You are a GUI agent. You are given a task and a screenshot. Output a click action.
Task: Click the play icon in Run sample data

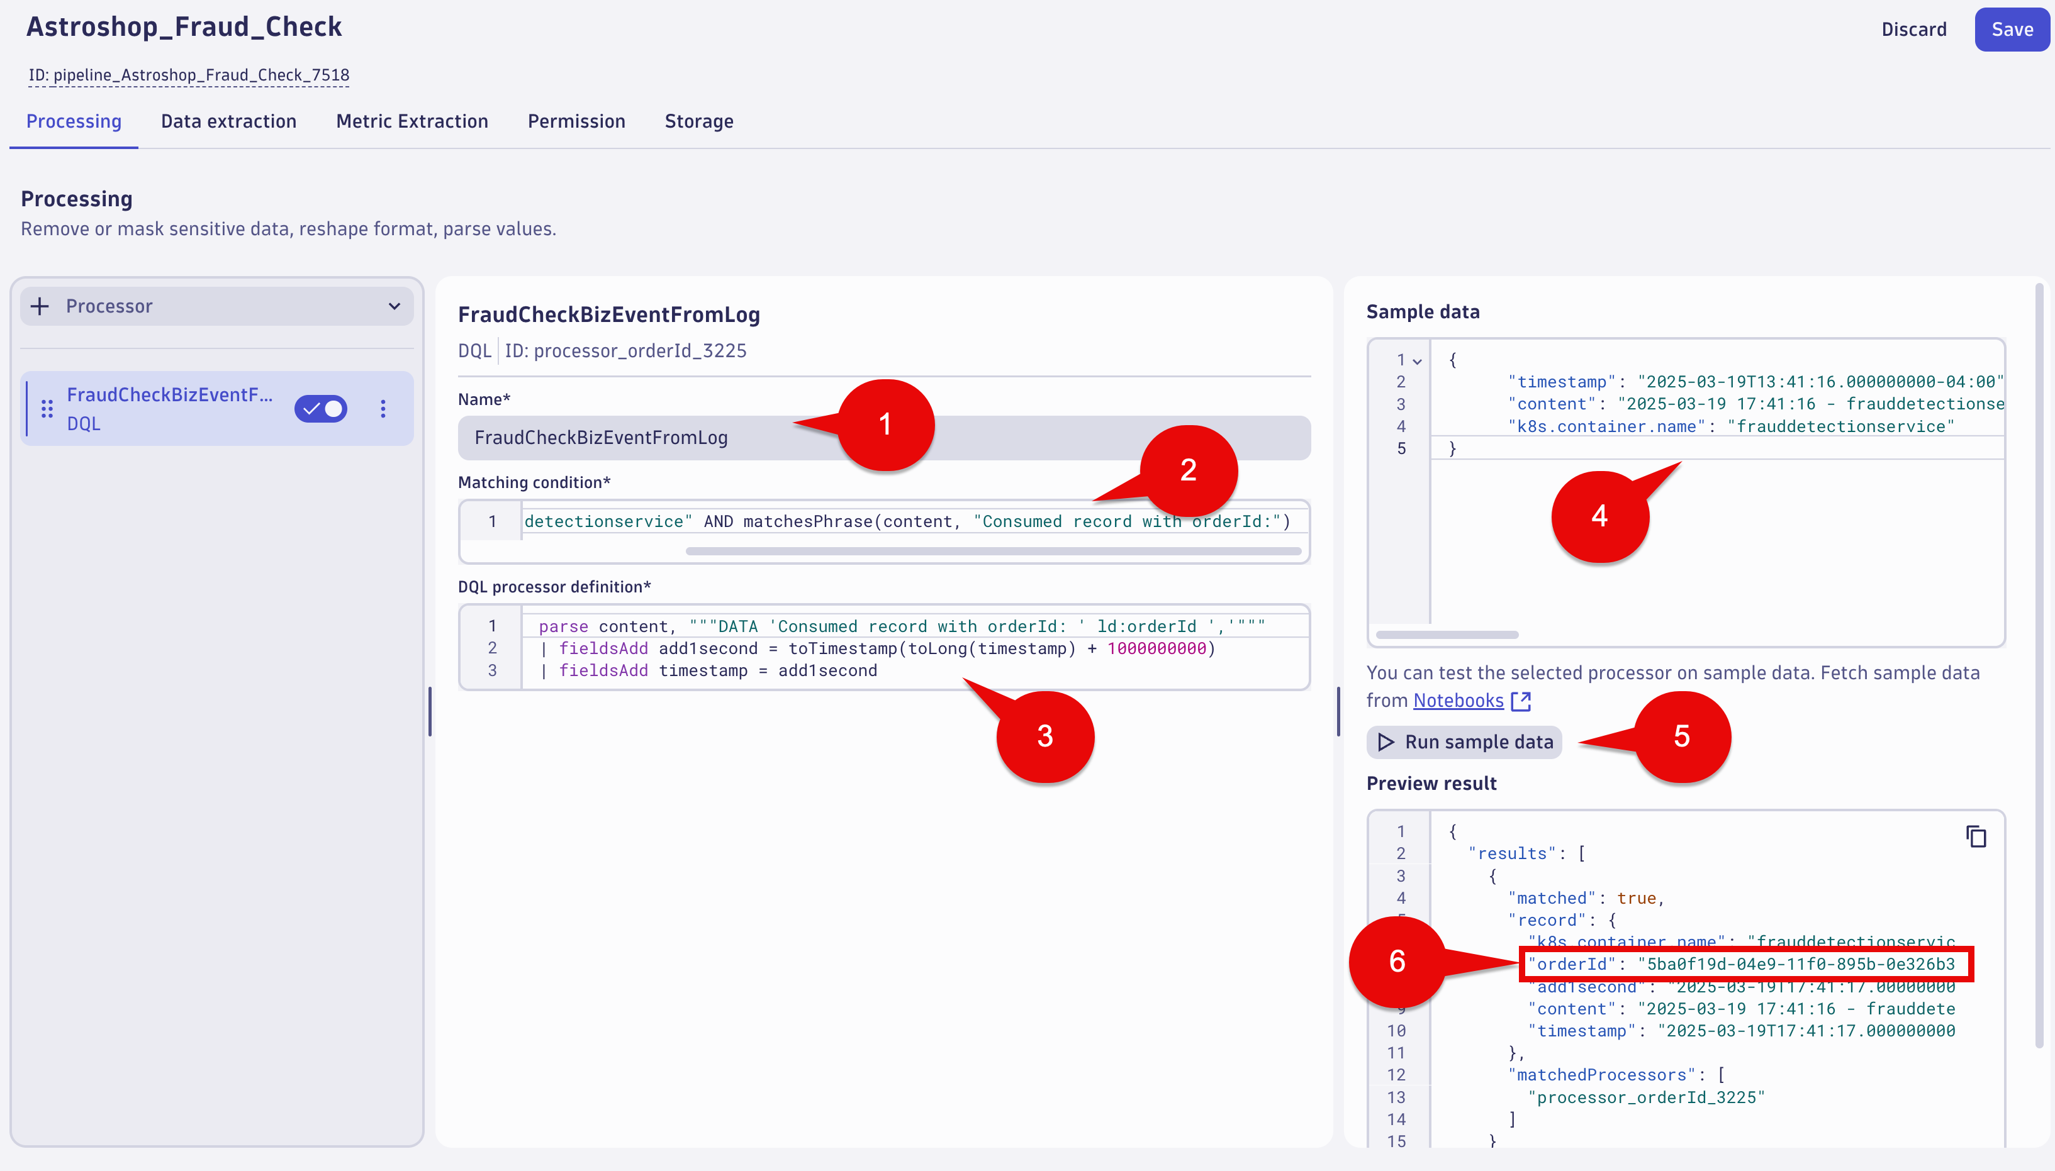point(1386,741)
